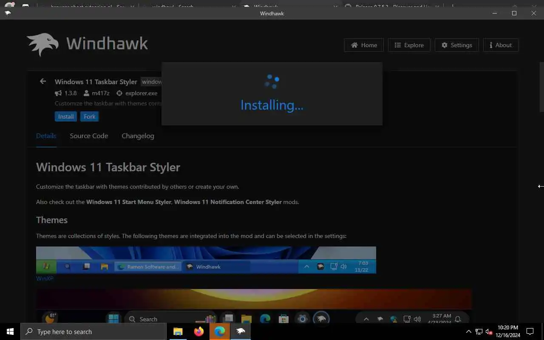Open Windhawk Settings
Viewport: 544px width, 340px height.
[x=456, y=45]
